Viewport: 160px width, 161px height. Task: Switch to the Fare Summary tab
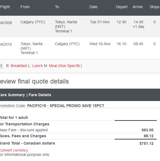pyautogui.click(x=12, y=95)
